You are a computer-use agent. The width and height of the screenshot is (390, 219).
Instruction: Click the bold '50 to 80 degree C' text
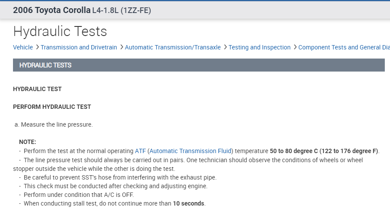click(293, 151)
